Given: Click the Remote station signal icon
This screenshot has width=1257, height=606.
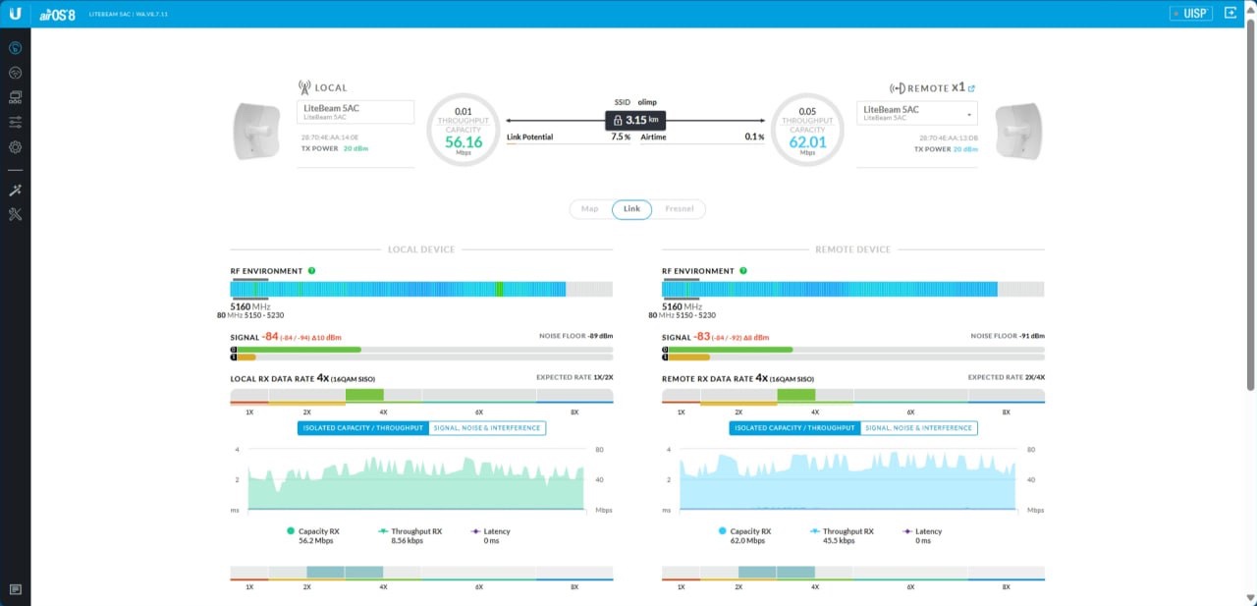Looking at the screenshot, I should point(898,87).
